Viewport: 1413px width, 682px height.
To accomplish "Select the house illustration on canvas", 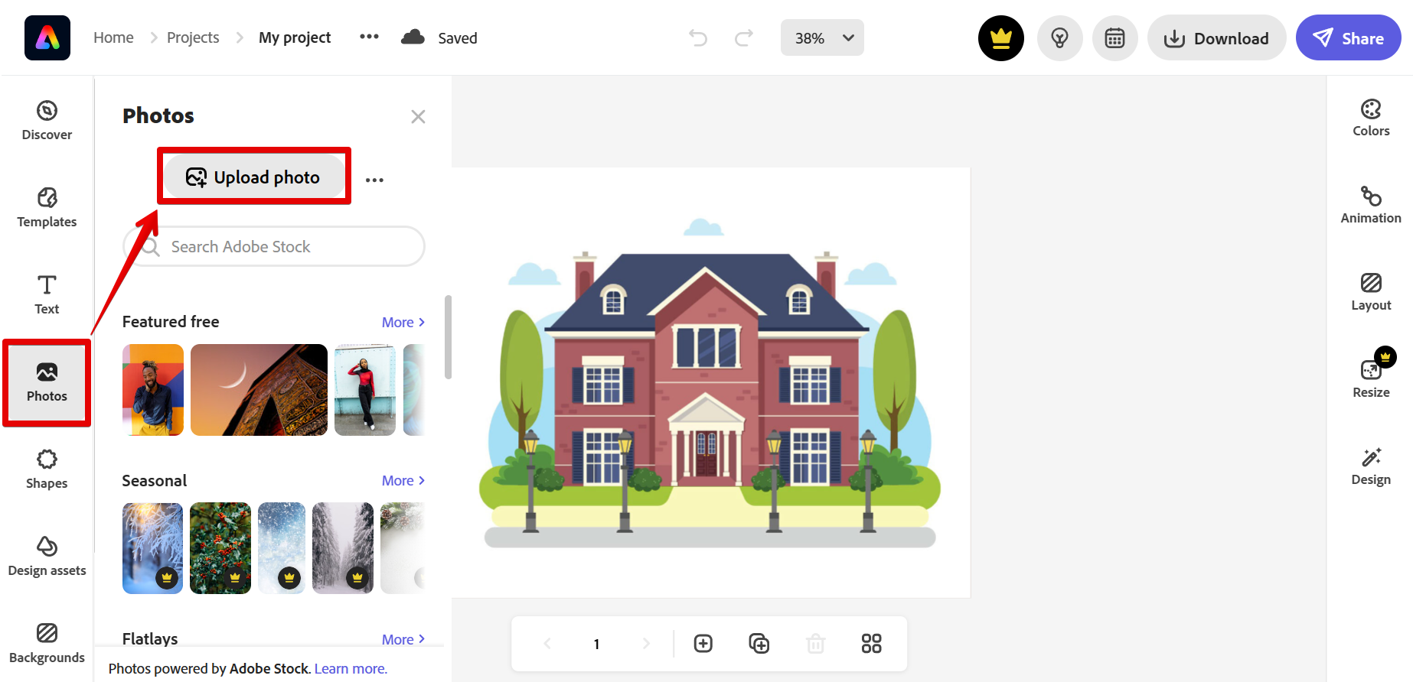I will click(x=710, y=382).
